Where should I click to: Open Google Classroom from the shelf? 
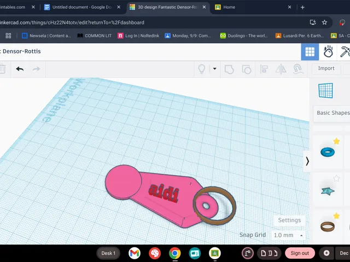point(215,253)
